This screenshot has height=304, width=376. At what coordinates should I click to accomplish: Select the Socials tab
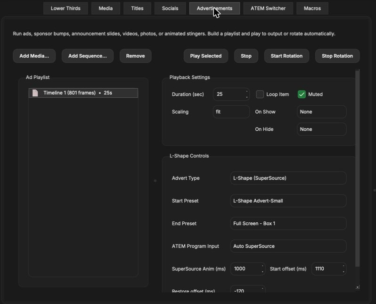[170, 8]
